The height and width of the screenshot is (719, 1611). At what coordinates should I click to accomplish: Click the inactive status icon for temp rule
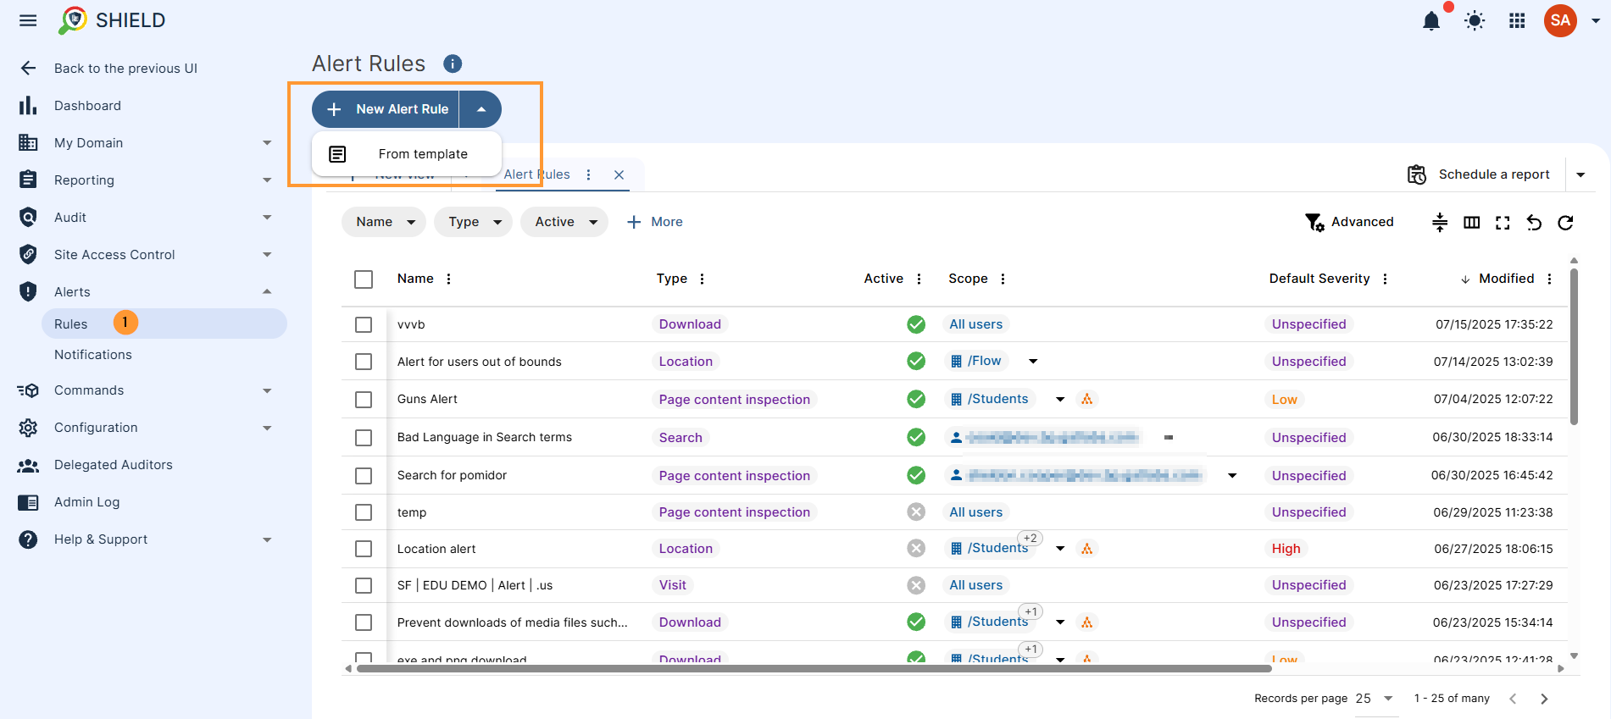916,512
